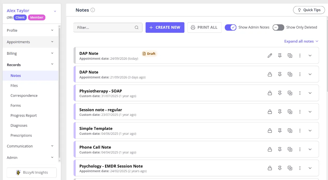This screenshot has height=180, width=328.
Task: Click the Client badge under Alex Taylor
Action: pos(20,17)
